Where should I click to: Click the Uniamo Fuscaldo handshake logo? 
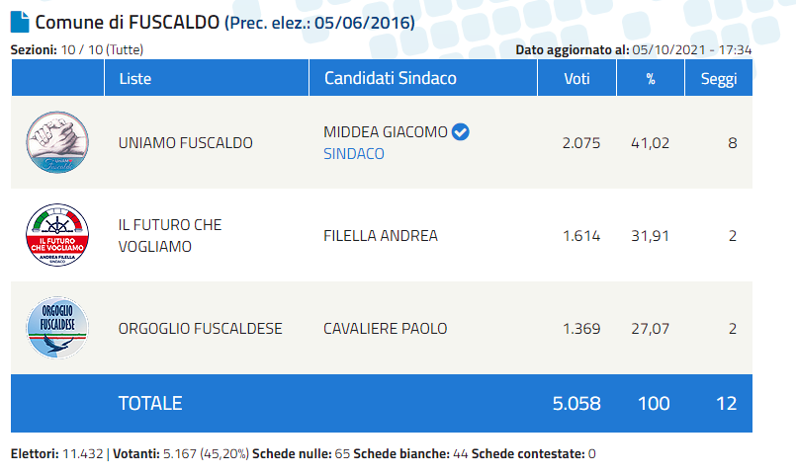pos(57,142)
